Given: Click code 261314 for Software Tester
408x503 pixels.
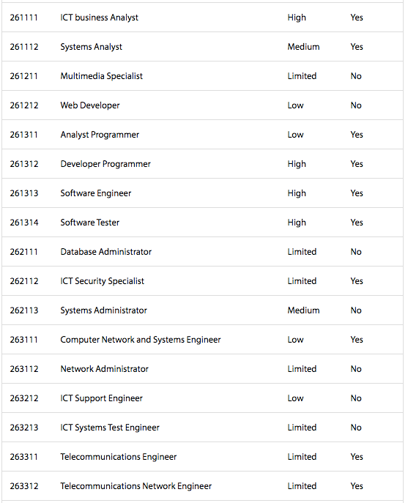Looking at the screenshot, I should [x=24, y=223].
